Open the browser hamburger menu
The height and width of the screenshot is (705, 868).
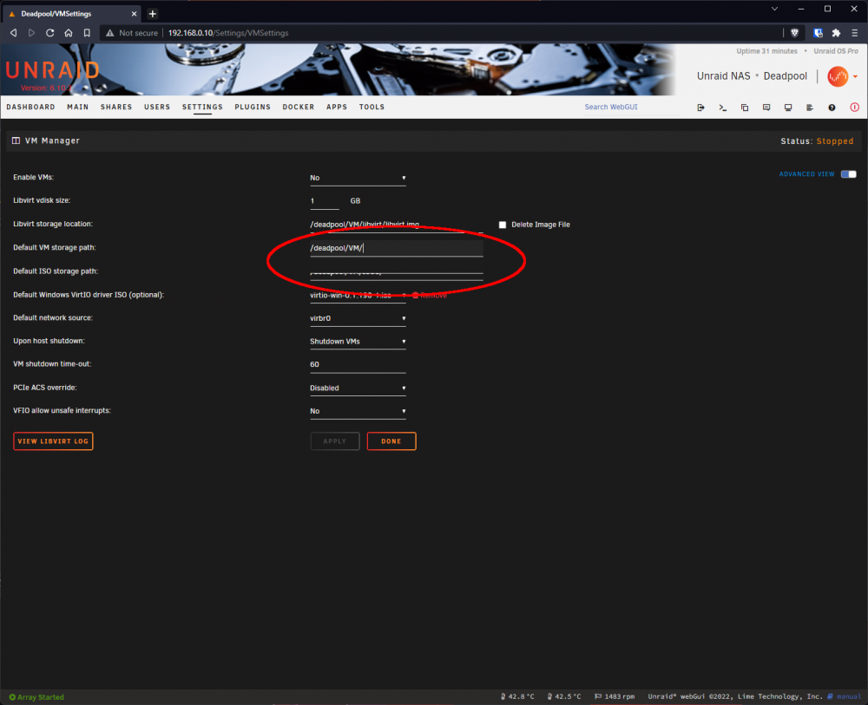coord(855,33)
